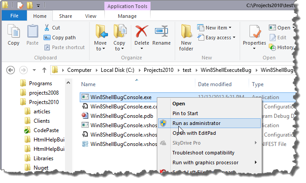
Task: Open the New item dropdown
Action: [x=218, y=28]
